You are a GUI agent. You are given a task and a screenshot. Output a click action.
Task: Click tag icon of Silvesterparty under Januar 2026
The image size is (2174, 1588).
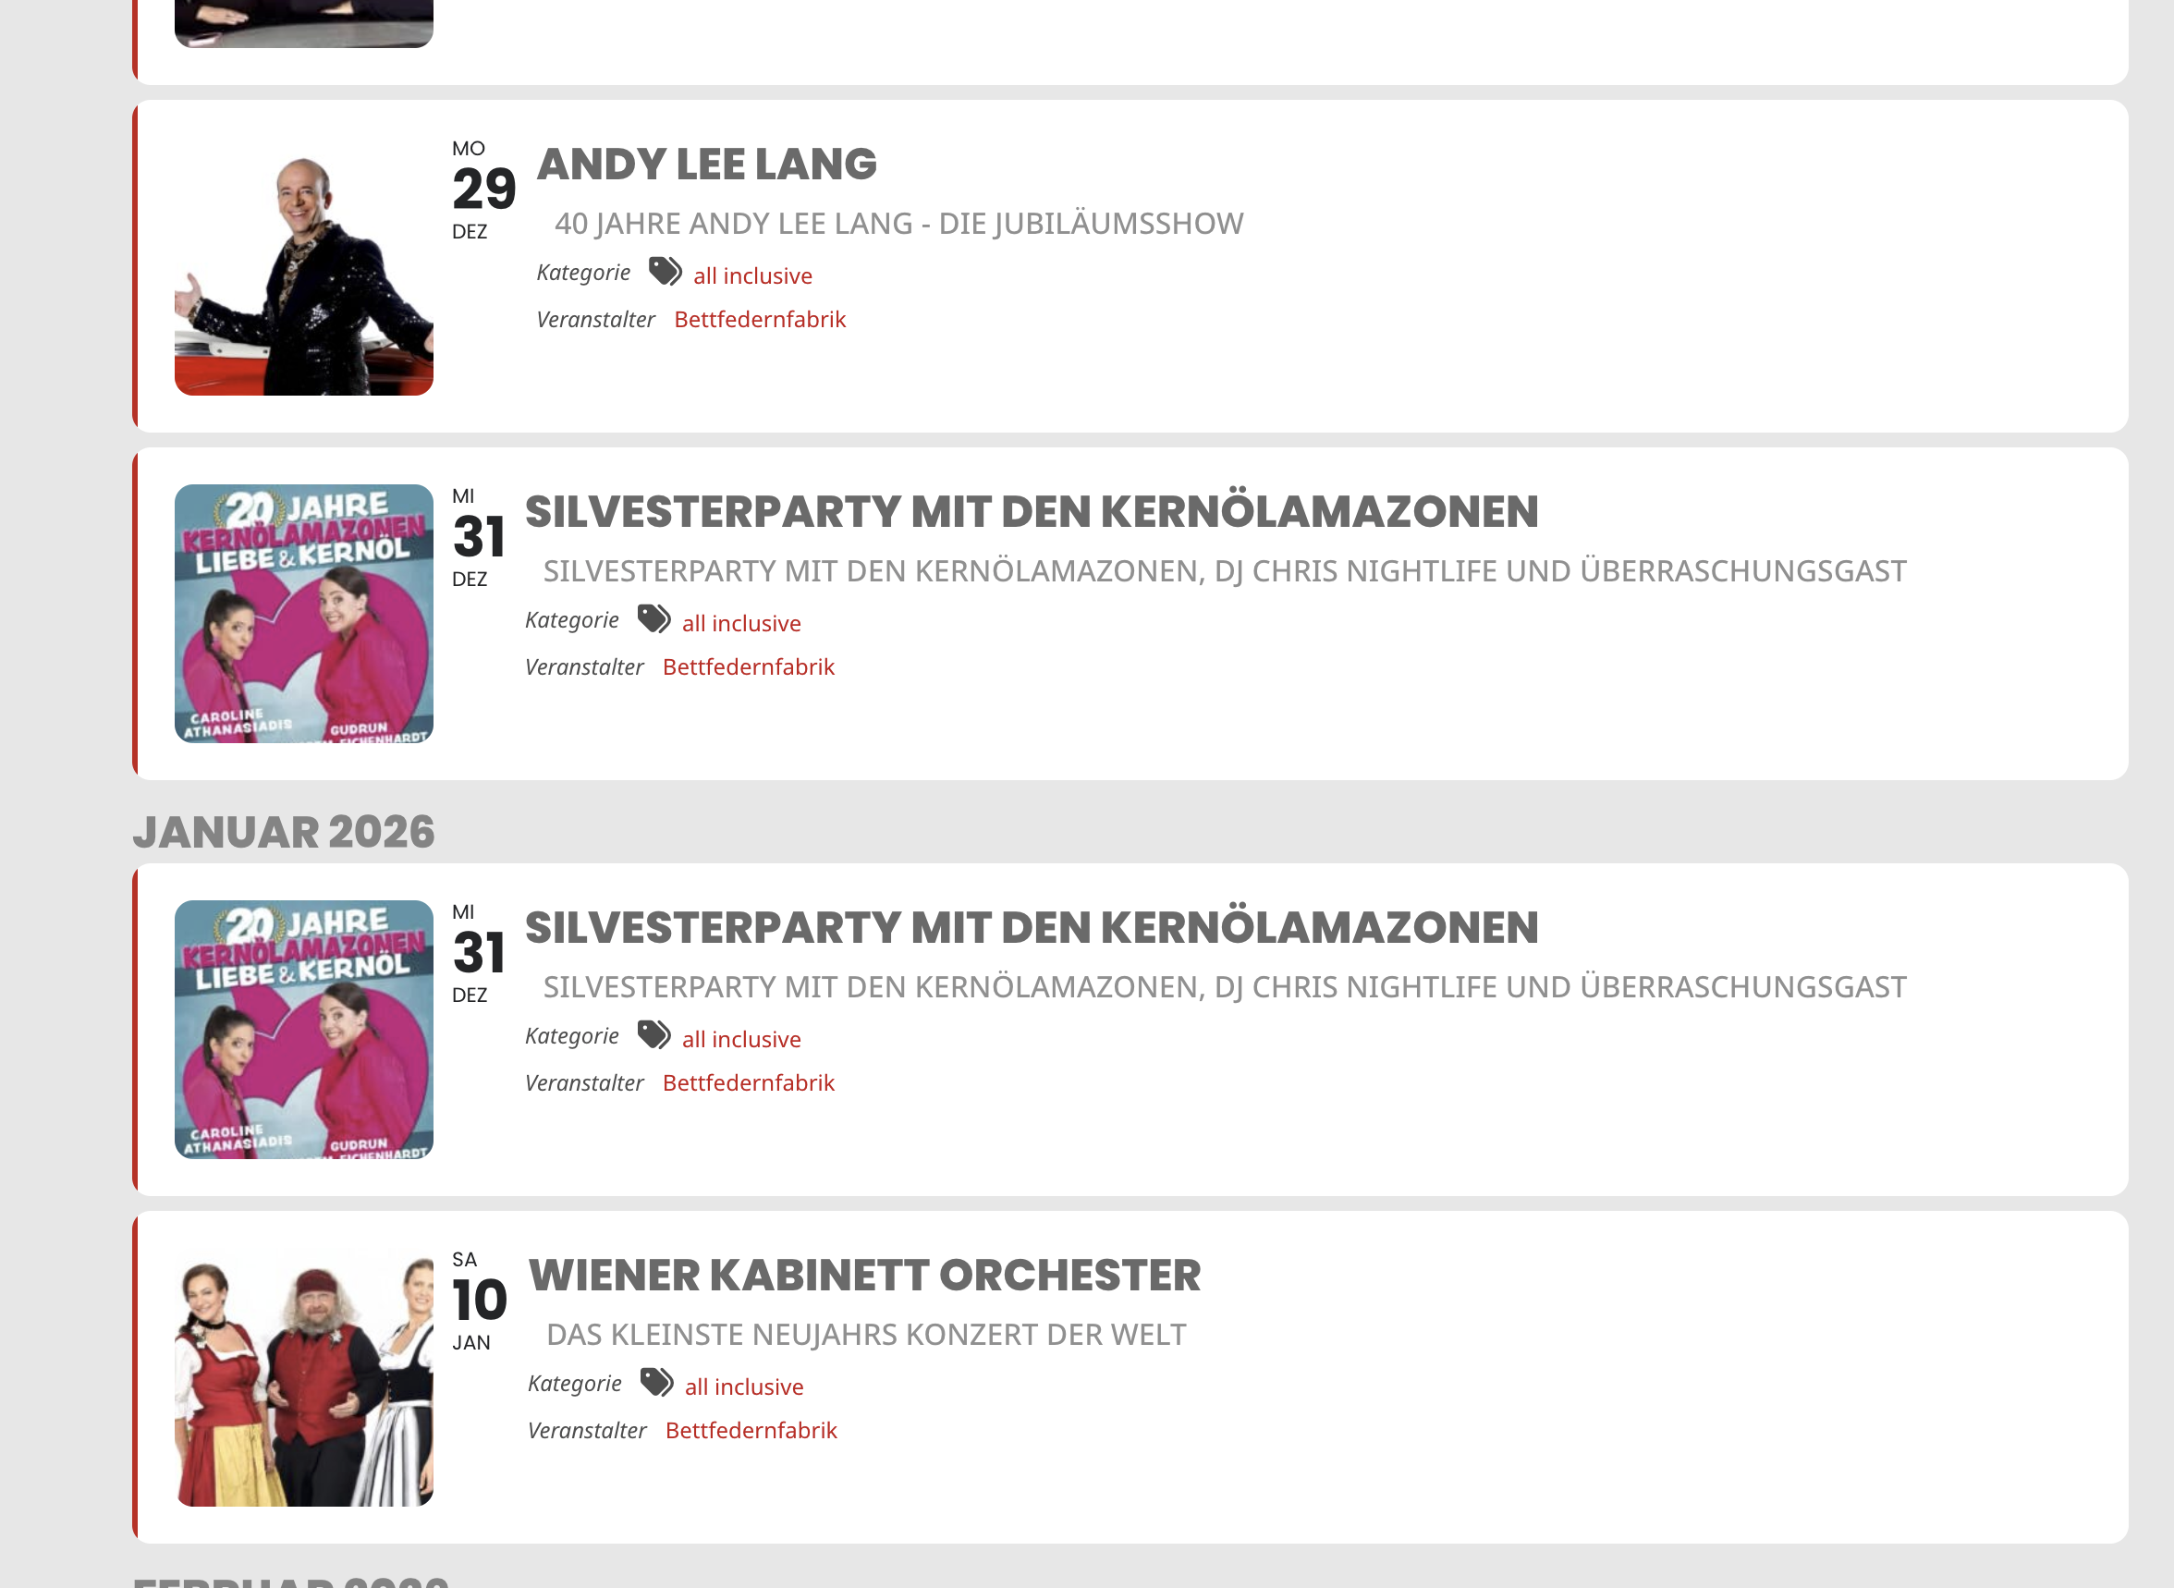653,1035
